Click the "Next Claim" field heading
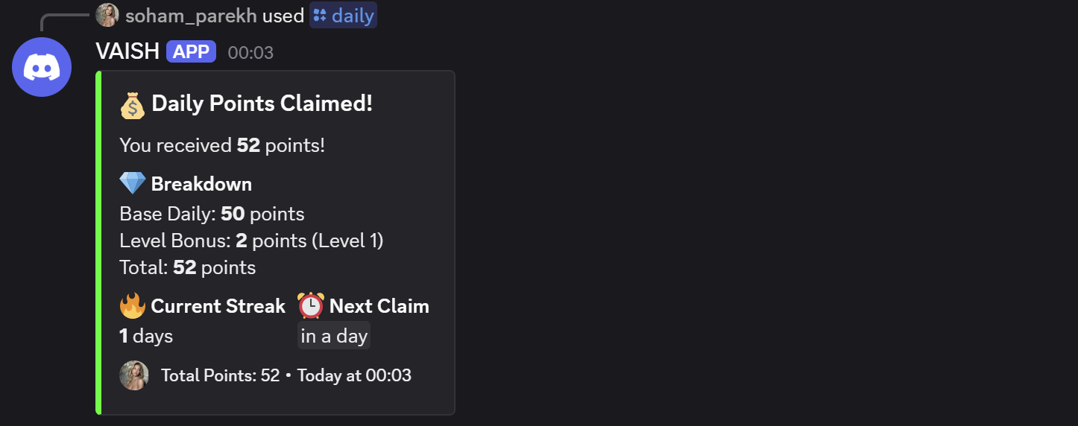This screenshot has width=1078, height=426. click(379, 306)
